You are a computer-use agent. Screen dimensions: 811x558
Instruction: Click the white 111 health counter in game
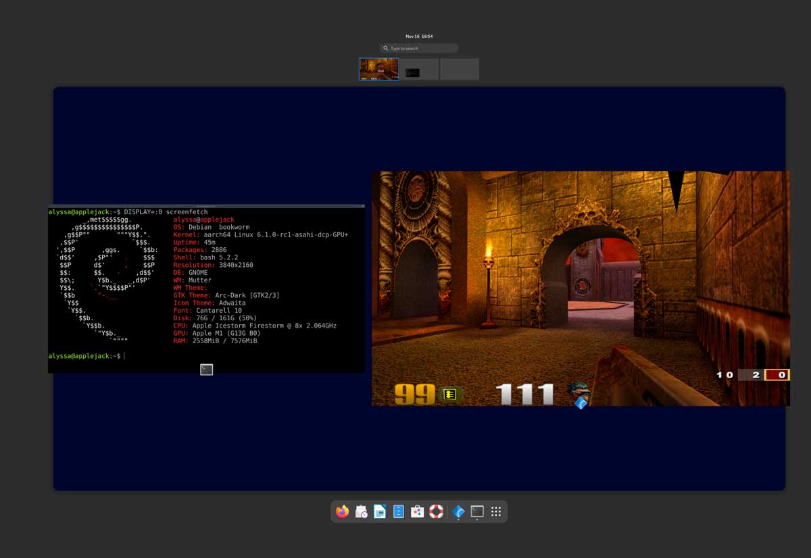(525, 395)
